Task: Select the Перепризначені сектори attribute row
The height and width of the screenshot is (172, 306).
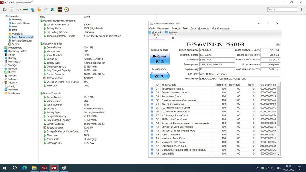Action: 213,93
